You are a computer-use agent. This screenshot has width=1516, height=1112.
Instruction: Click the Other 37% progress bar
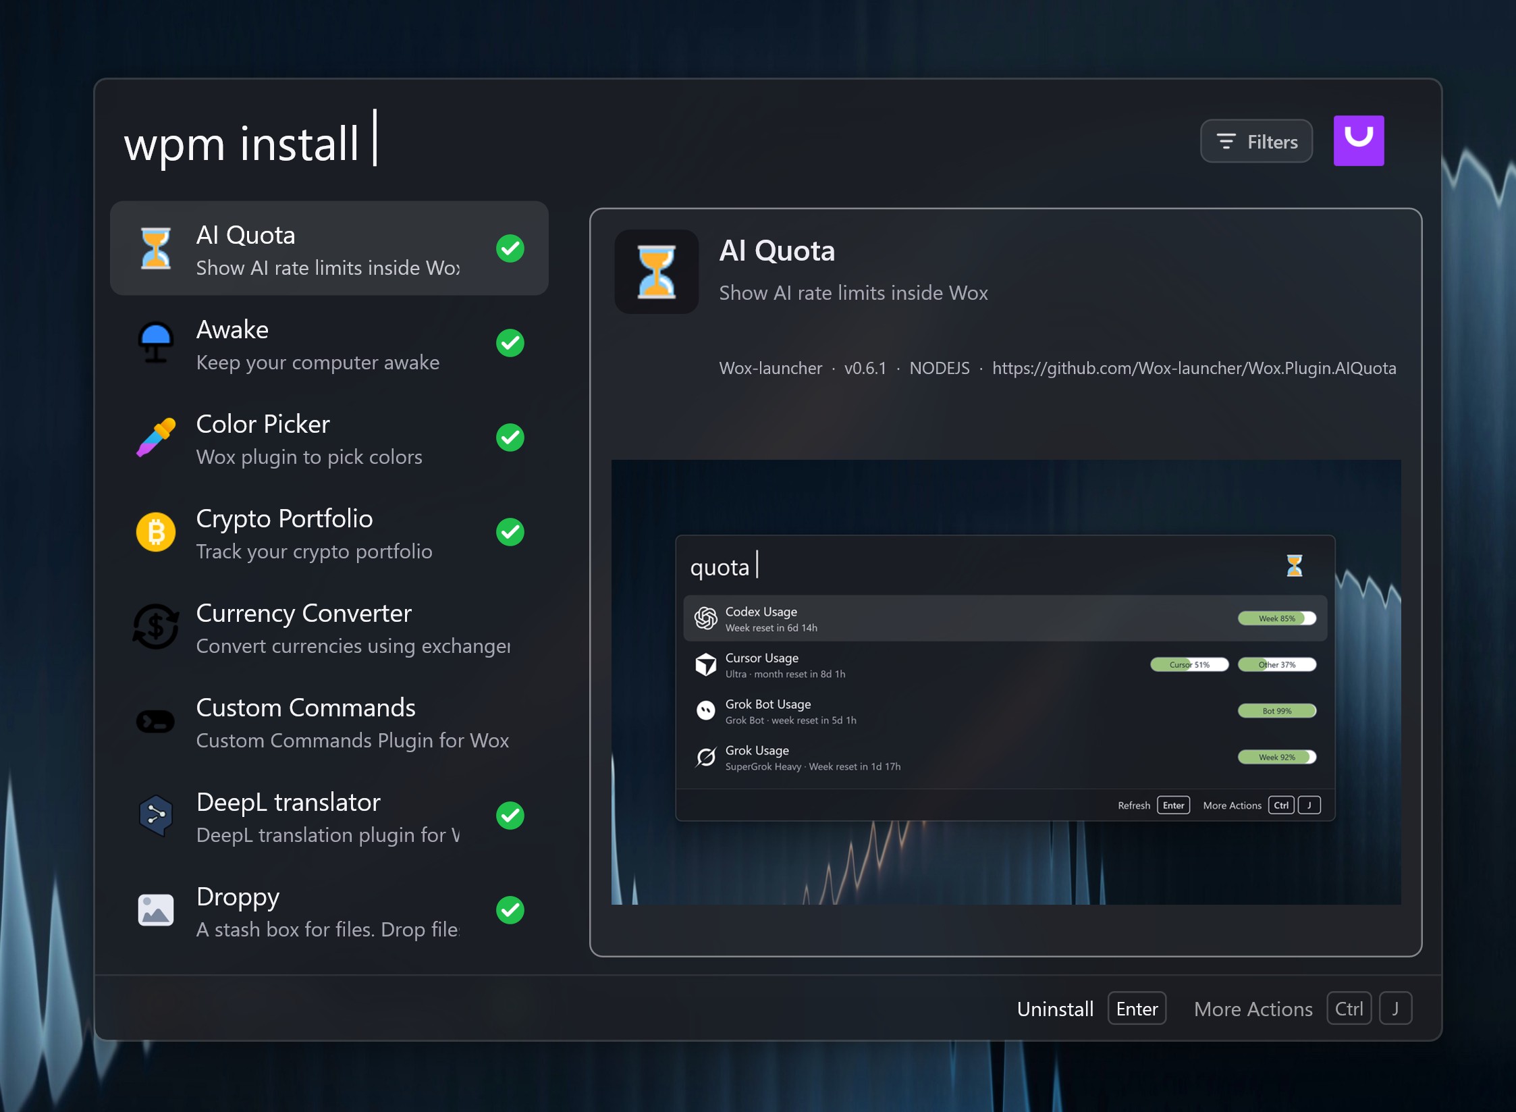click(1276, 664)
